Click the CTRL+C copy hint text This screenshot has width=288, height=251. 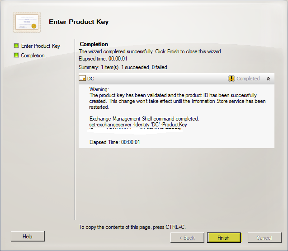coord(132,227)
